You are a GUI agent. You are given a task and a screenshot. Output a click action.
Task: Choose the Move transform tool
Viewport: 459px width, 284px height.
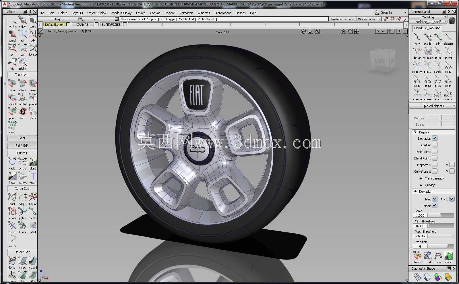click(12, 85)
